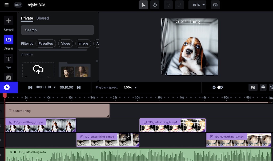This screenshot has width=273, height=161.
Task: Open the keyboard shortcuts icon
Action: pyautogui.click(x=215, y=5)
